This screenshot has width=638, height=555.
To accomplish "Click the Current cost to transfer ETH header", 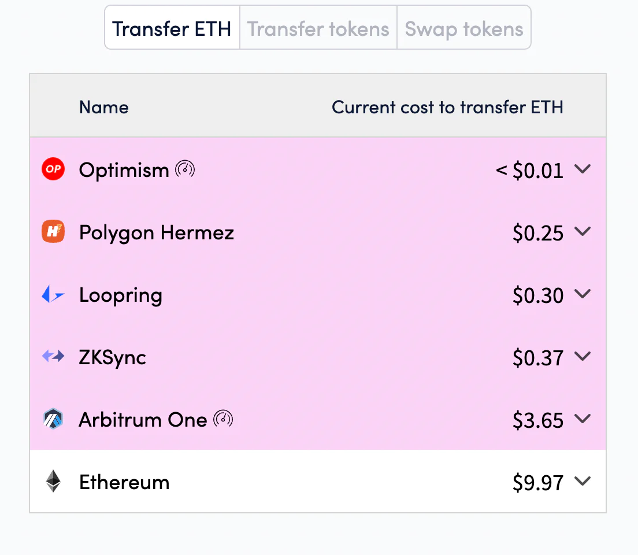I will (x=447, y=107).
